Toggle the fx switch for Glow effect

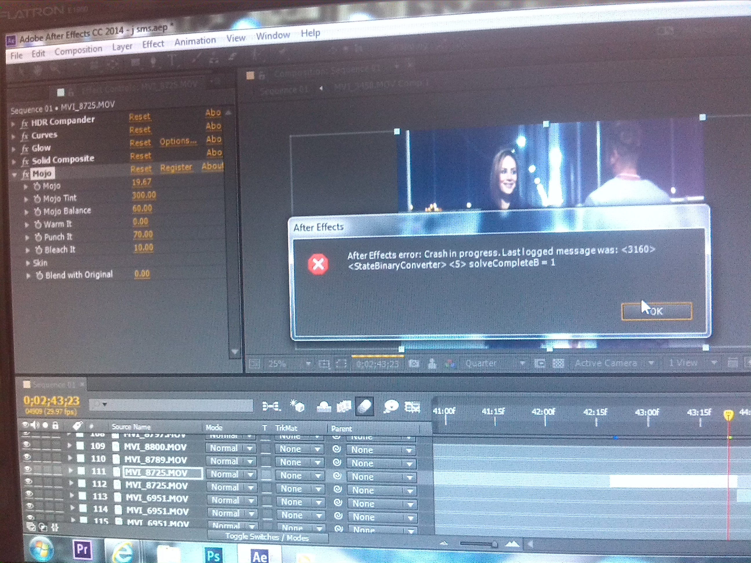pyautogui.click(x=25, y=149)
